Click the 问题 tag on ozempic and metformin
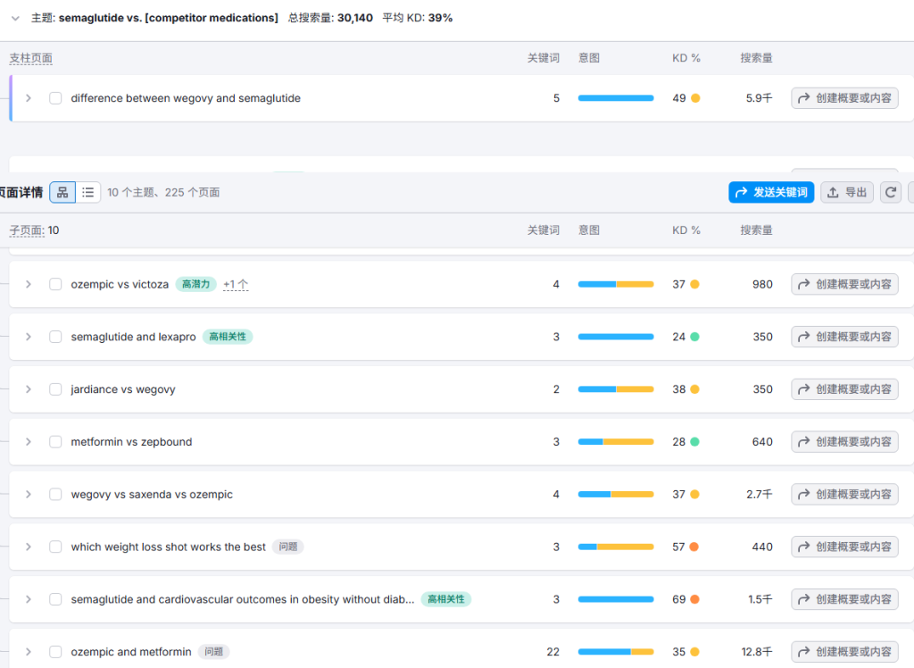This screenshot has width=914, height=668. (x=214, y=652)
